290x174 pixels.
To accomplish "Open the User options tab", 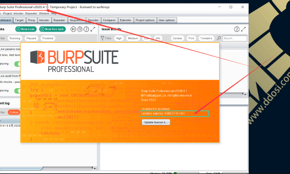I will point(167,20).
